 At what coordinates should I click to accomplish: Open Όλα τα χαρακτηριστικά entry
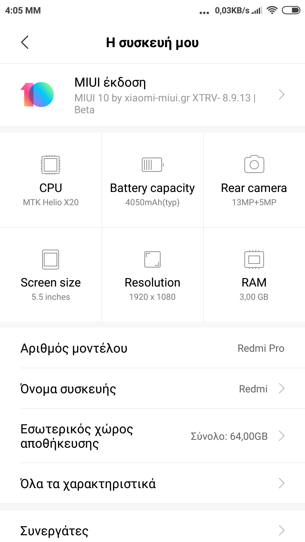pos(88,484)
